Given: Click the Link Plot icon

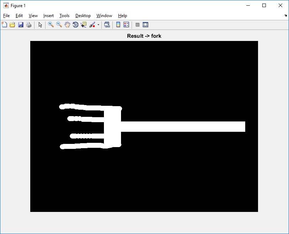Looking at the screenshot, I should tap(107, 25).
